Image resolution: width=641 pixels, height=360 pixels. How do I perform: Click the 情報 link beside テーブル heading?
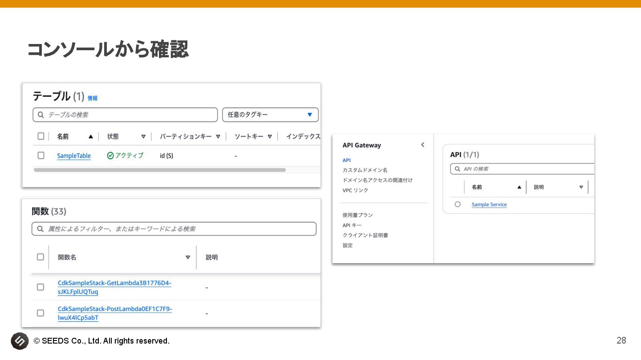93,98
